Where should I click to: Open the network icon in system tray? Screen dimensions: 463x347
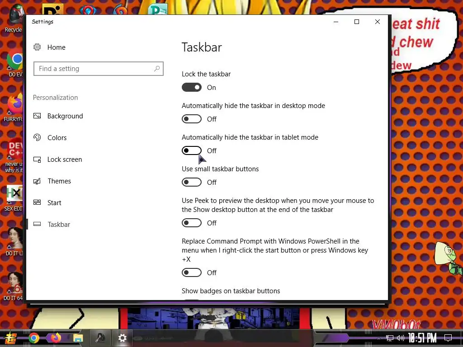390,338
